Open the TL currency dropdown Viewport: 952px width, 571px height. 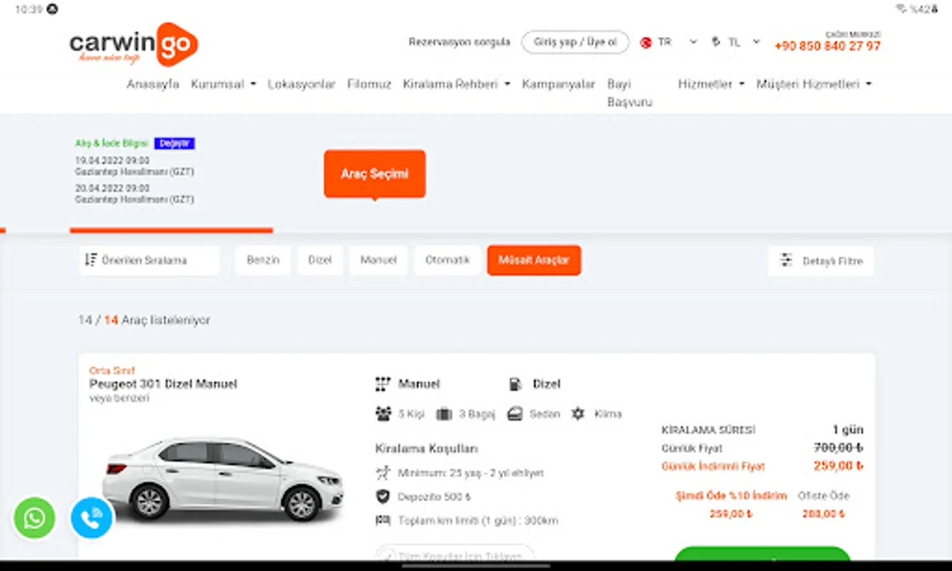point(736,42)
